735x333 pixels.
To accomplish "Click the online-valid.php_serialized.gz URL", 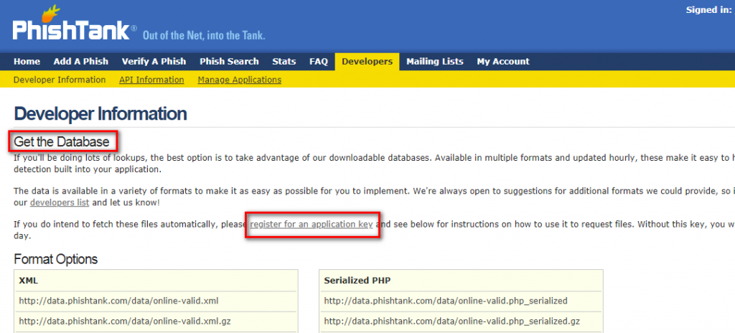I will tap(452, 322).
